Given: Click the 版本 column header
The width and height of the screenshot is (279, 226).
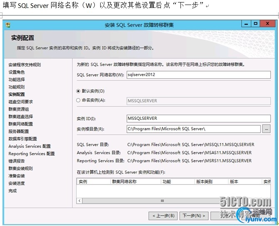Looking at the screenshot, I should click(245, 181).
